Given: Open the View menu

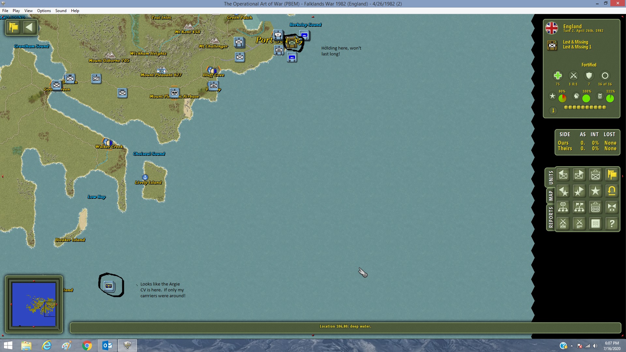Looking at the screenshot, I should tap(28, 11).
